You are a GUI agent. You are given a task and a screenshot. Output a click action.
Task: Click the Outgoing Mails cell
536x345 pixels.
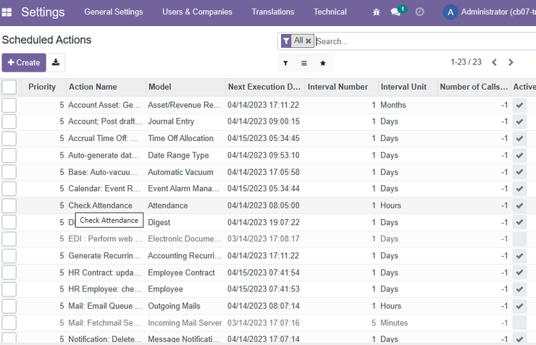coord(174,306)
